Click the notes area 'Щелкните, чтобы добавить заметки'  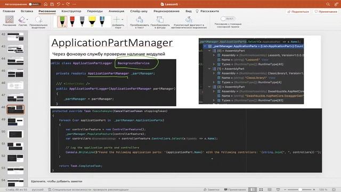click(x=56, y=181)
